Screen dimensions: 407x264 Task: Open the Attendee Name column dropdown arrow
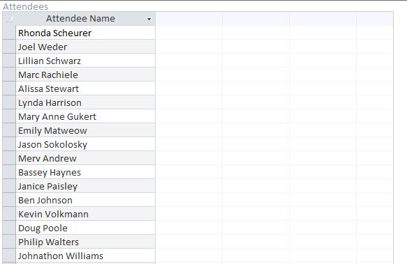(x=149, y=19)
